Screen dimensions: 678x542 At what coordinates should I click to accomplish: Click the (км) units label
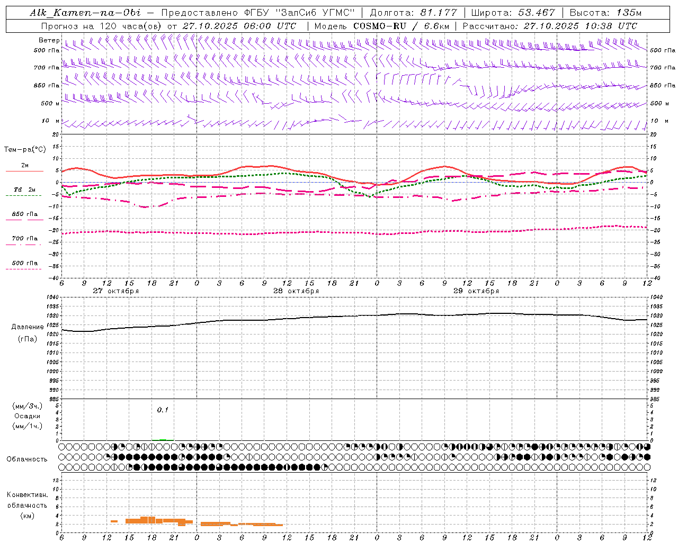28,516
